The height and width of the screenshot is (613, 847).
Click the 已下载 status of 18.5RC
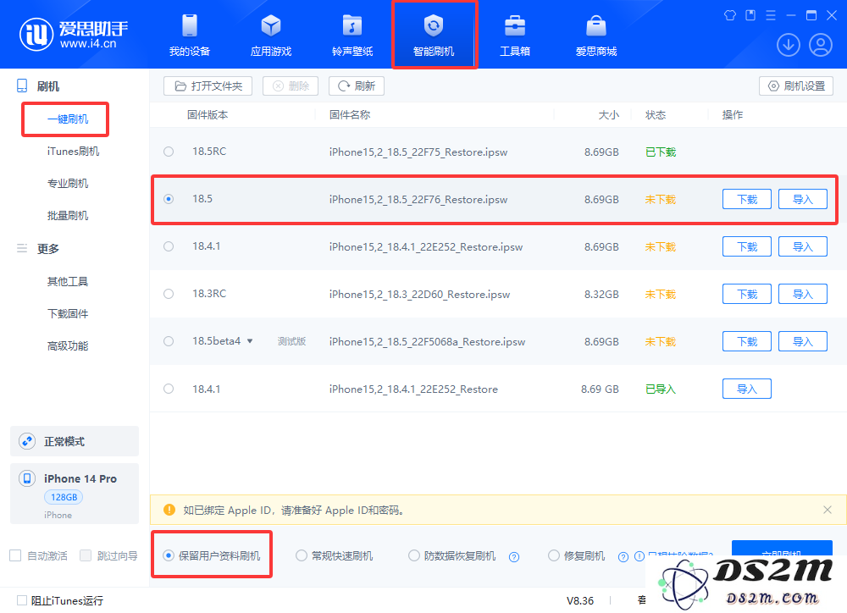click(661, 152)
